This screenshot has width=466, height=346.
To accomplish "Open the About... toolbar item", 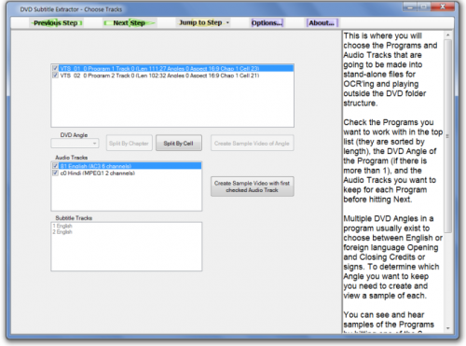I will pos(322,23).
